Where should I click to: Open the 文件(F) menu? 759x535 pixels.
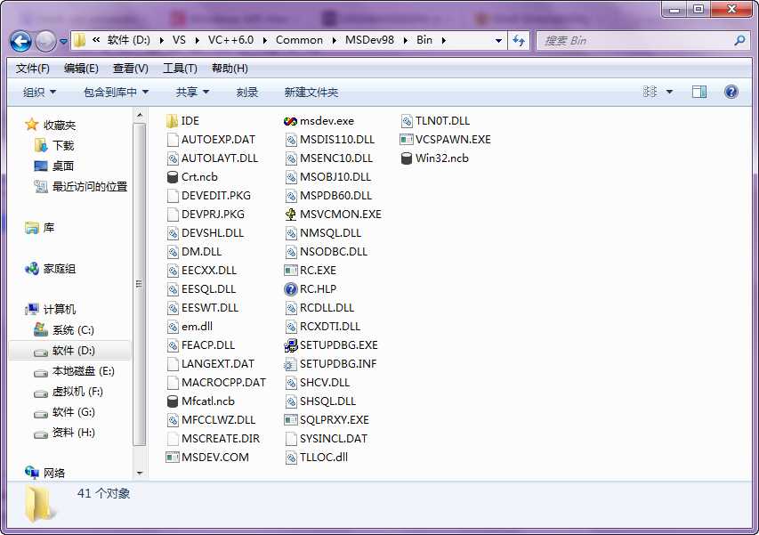click(32, 69)
